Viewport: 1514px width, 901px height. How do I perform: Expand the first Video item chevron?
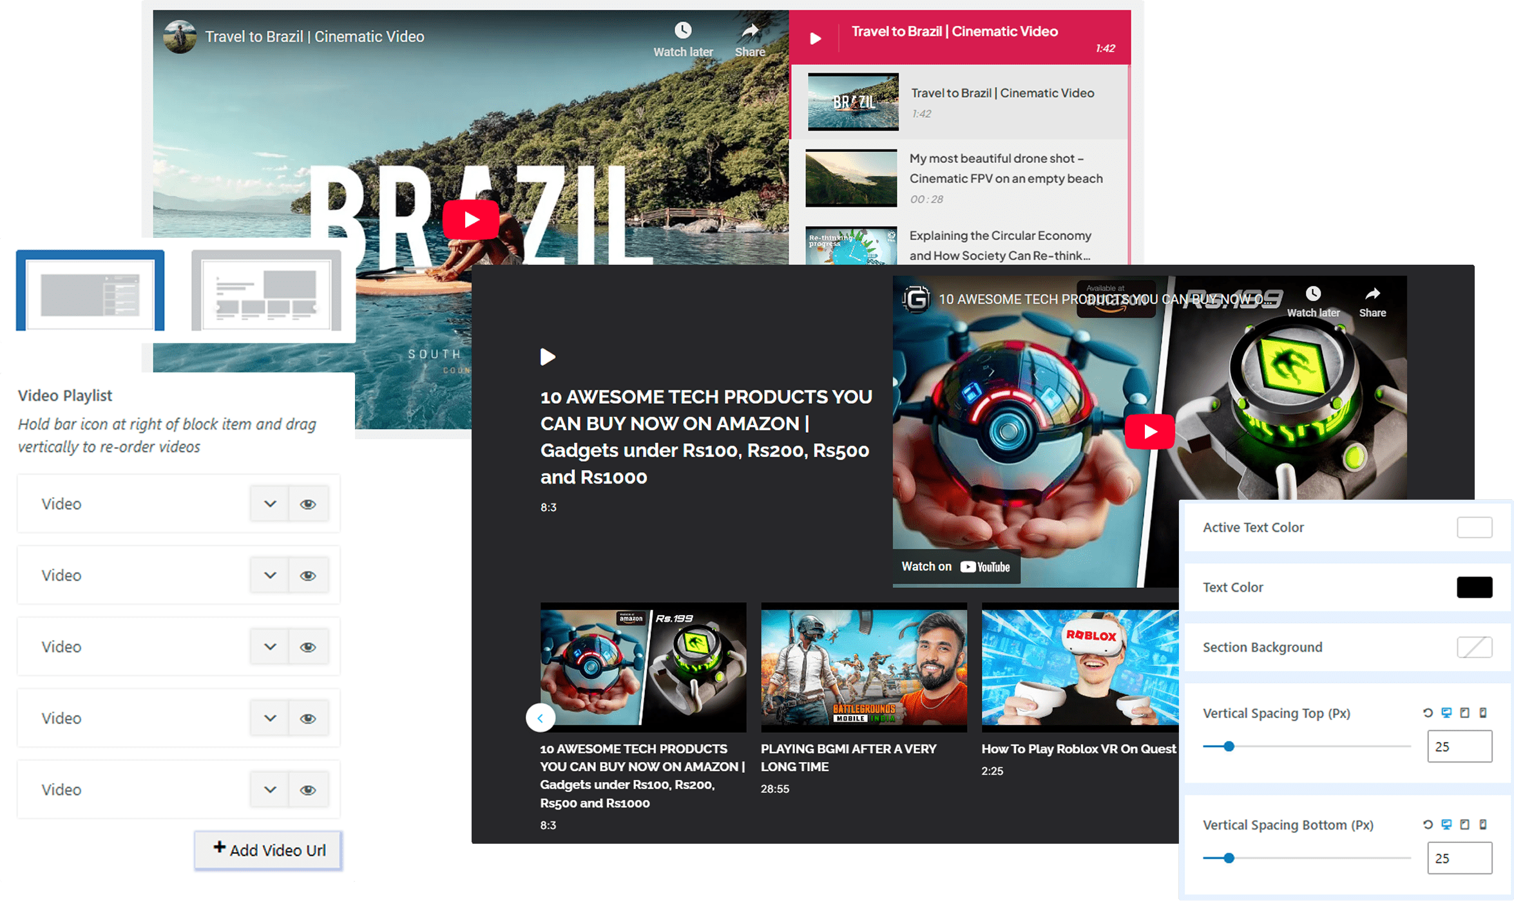pos(270,504)
